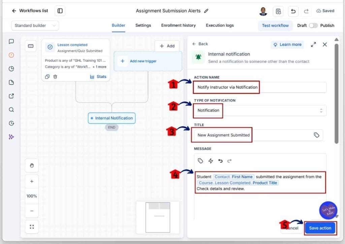Open Stats for the trigger

(98, 77)
